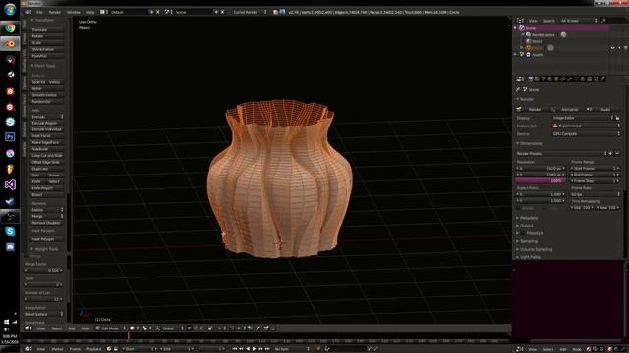The width and height of the screenshot is (629, 353).
Task: Click play in reverse button
Action: tap(248, 349)
